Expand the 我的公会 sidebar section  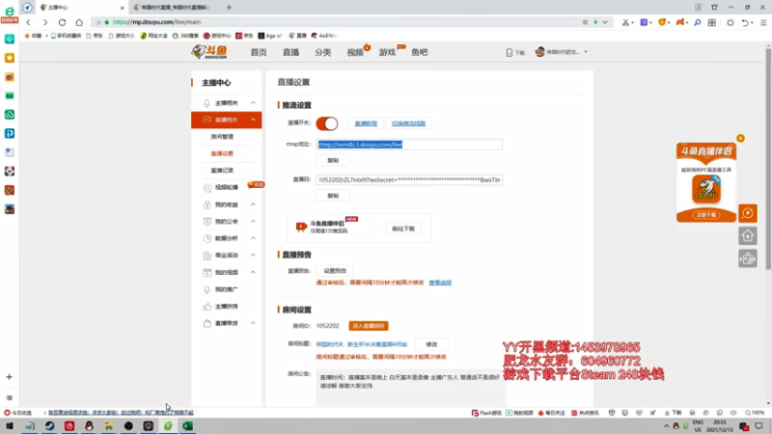[227, 222]
